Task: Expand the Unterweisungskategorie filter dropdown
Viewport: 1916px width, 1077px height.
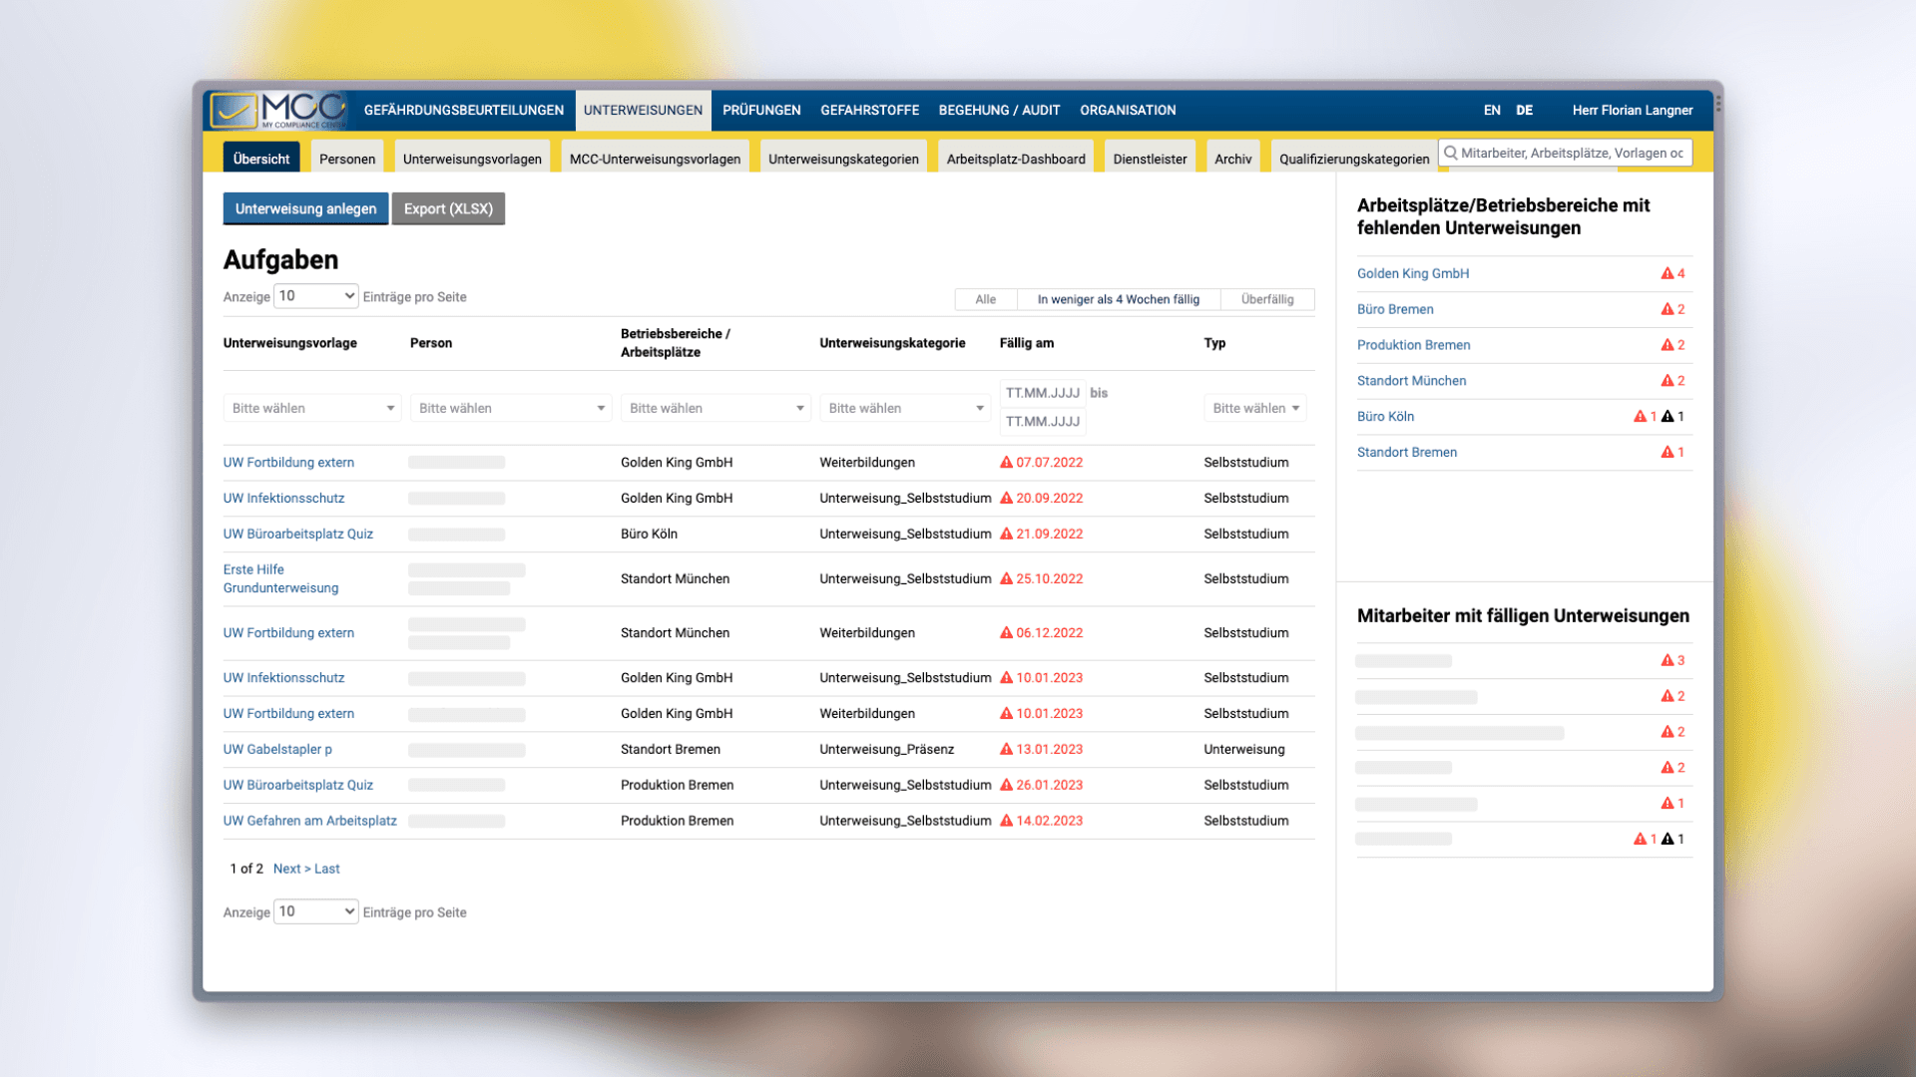Action: pyautogui.click(x=904, y=407)
